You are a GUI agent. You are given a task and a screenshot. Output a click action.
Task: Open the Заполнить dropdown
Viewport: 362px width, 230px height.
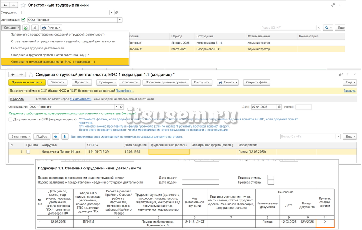(x=20, y=137)
